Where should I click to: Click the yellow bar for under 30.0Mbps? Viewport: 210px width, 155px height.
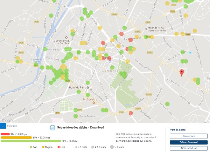pos(16,138)
